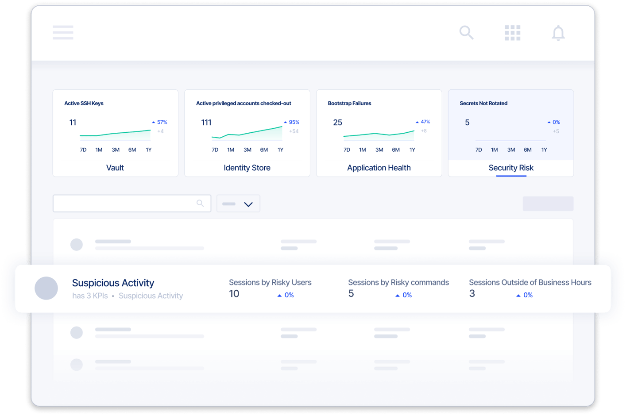The width and height of the screenshot is (626, 415).
Task: Switch to the Vault tab
Action: pos(115,168)
